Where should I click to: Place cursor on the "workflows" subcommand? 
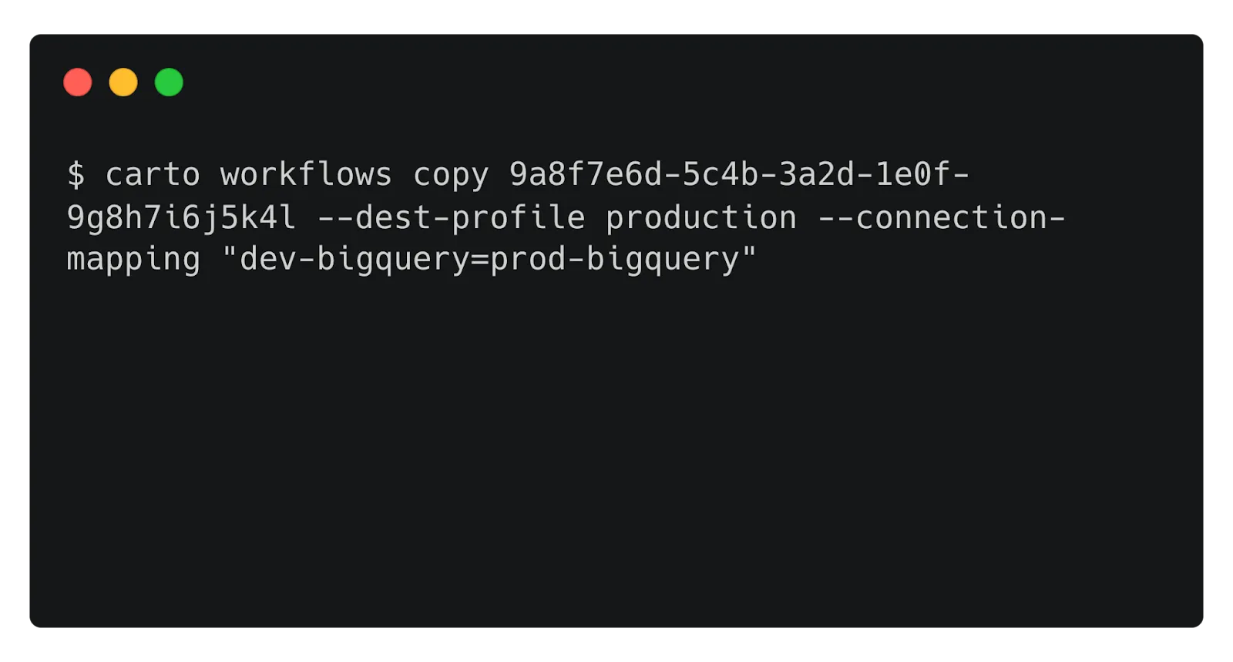[306, 175]
